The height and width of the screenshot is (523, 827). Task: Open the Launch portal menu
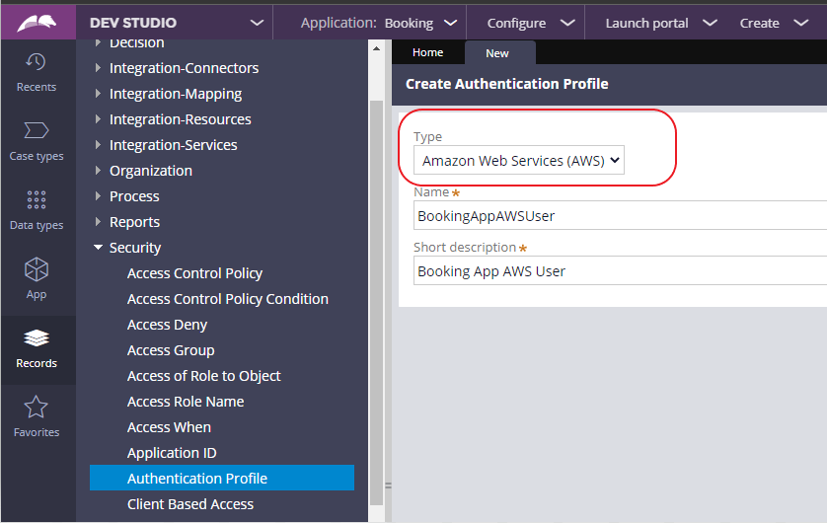(x=661, y=23)
